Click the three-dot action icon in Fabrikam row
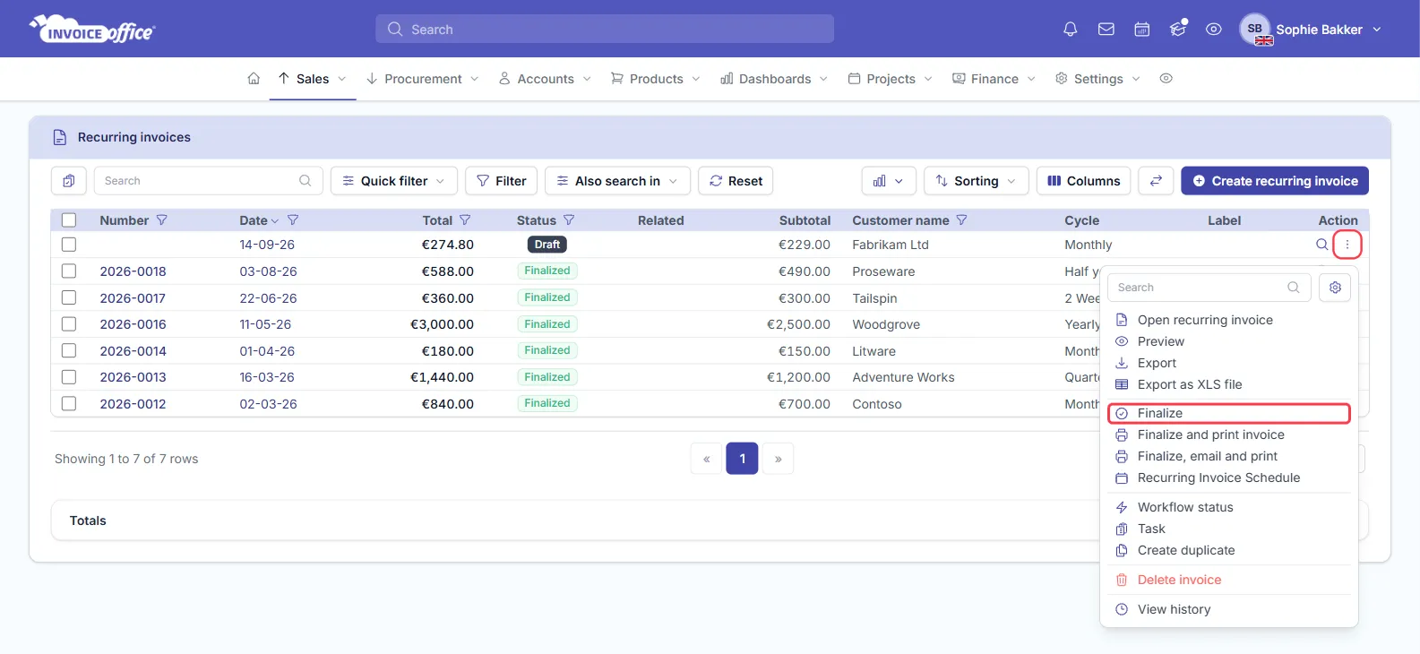The width and height of the screenshot is (1420, 654). (1347, 245)
